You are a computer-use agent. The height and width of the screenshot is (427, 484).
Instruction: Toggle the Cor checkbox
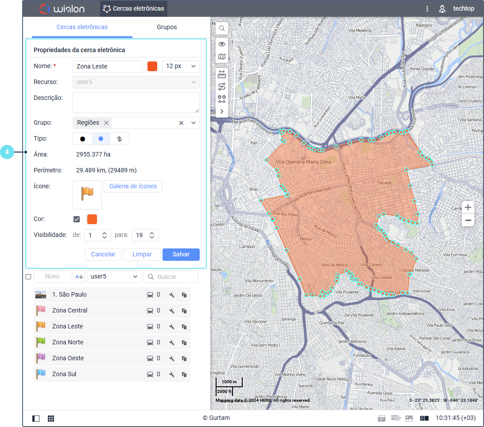click(77, 219)
